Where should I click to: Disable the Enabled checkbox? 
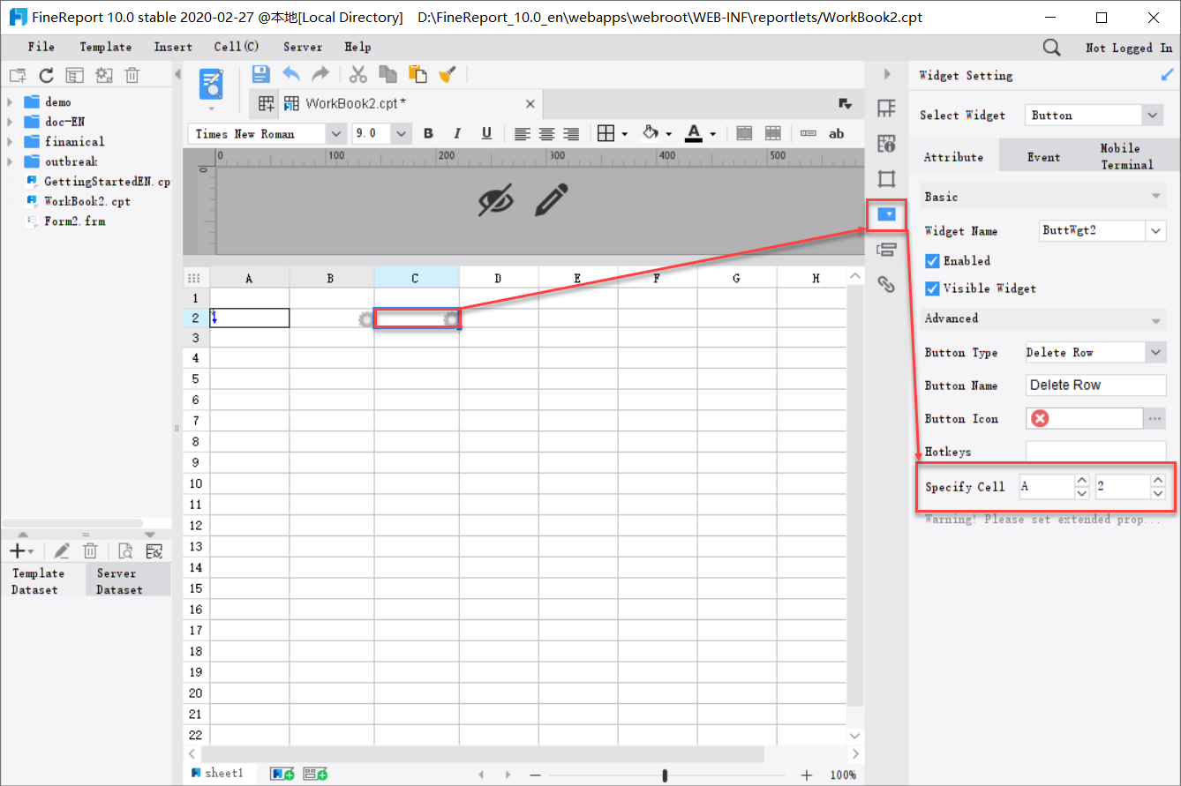(x=932, y=260)
